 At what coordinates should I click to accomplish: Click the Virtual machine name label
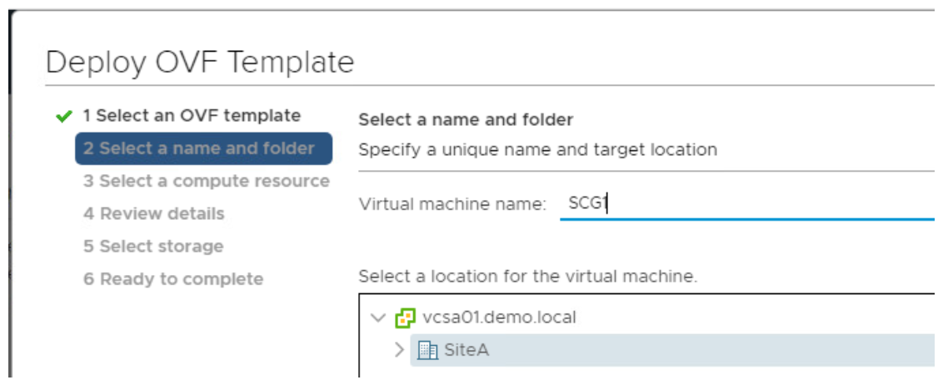(452, 204)
